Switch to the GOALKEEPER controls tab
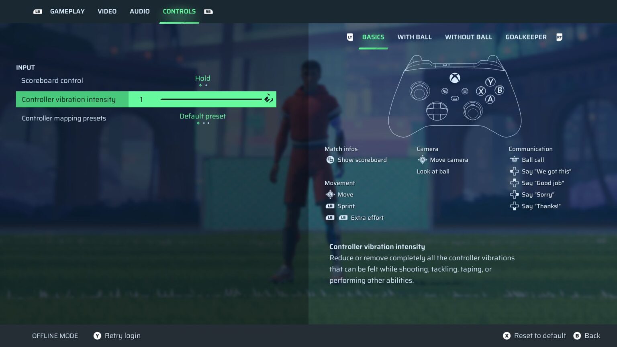Viewport: 617px width, 347px height. [x=526, y=37]
